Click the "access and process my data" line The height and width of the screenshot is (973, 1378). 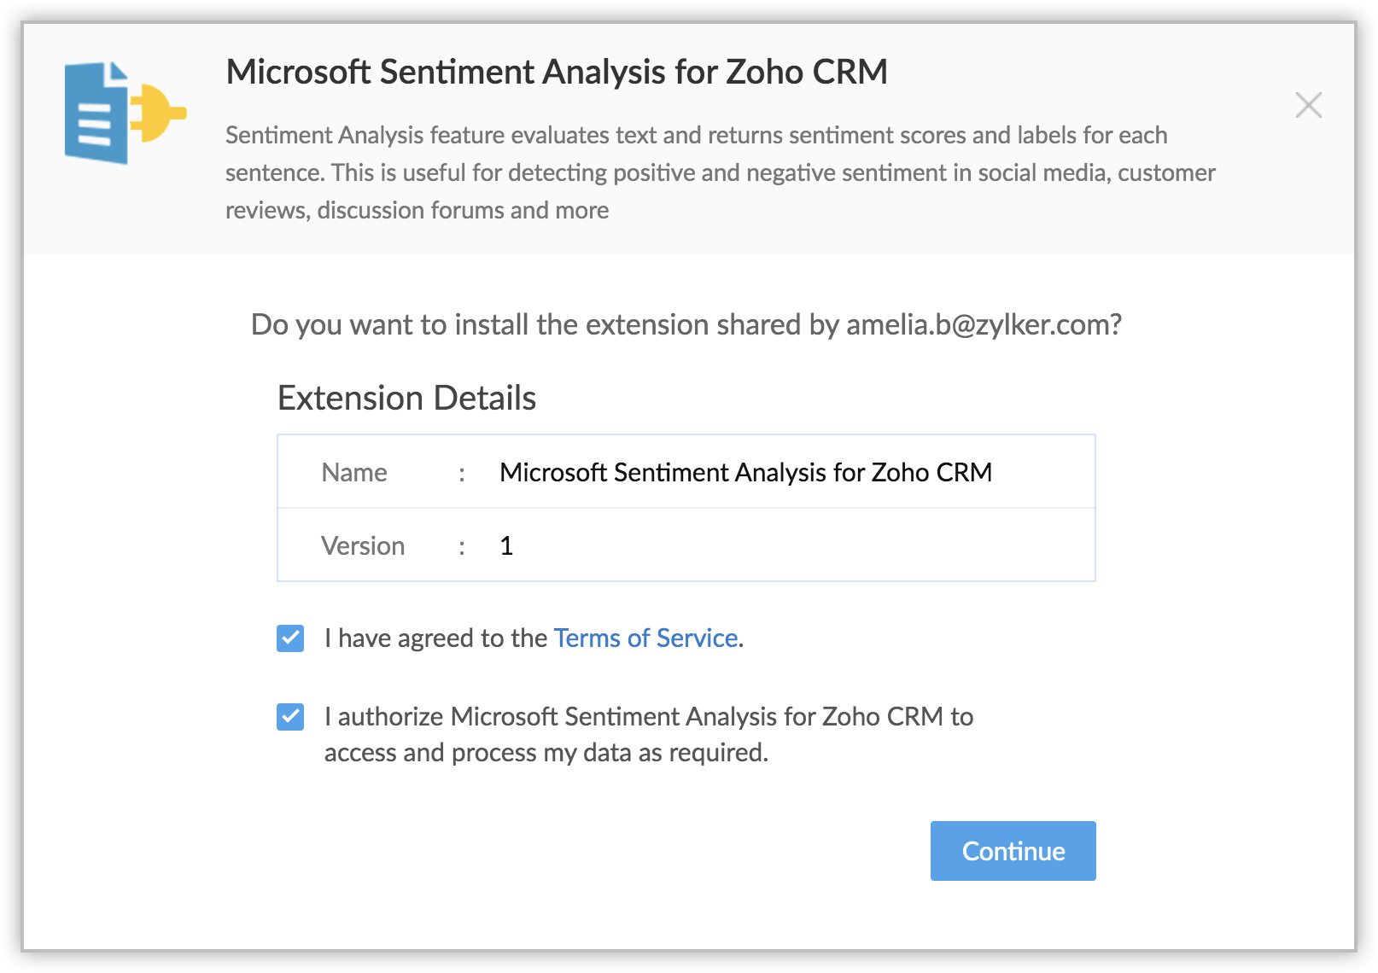[546, 753]
